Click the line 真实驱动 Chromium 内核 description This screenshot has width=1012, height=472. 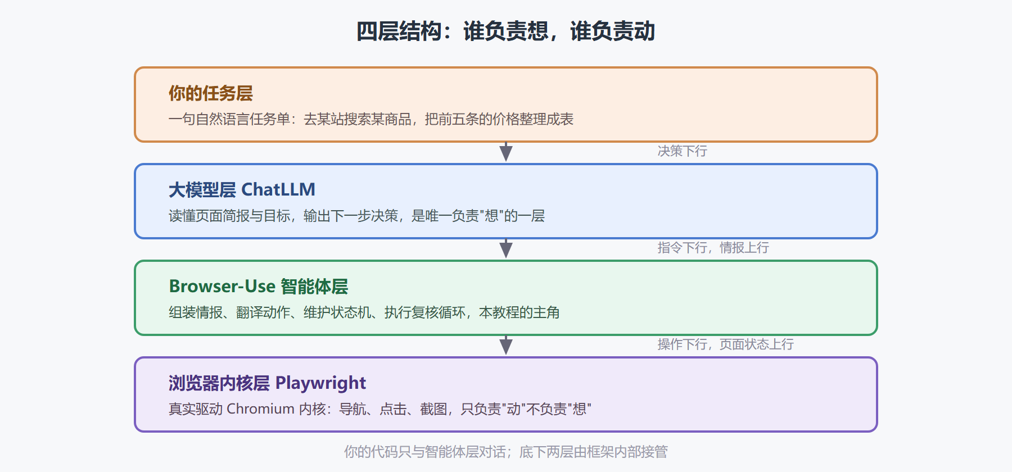(x=380, y=409)
